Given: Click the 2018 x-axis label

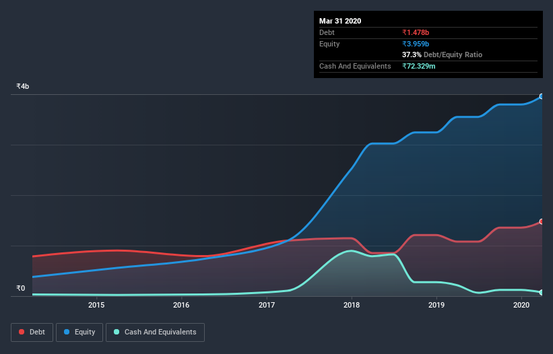Looking at the screenshot, I should (352, 305).
